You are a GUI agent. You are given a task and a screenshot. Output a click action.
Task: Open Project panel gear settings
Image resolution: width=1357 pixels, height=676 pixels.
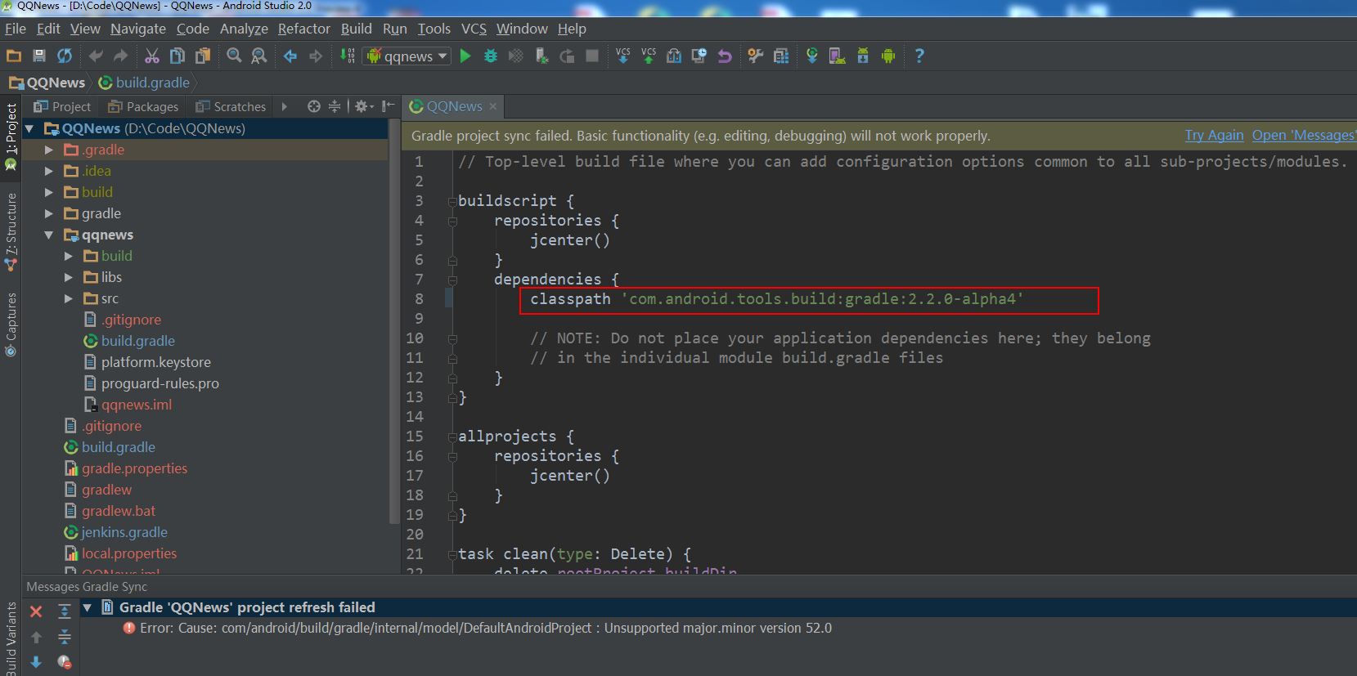pos(364,106)
